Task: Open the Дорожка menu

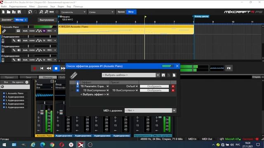Action: (x=42, y=7)
